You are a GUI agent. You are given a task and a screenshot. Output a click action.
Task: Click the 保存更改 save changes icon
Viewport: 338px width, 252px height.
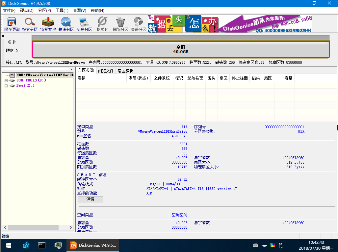coord(12,24)
